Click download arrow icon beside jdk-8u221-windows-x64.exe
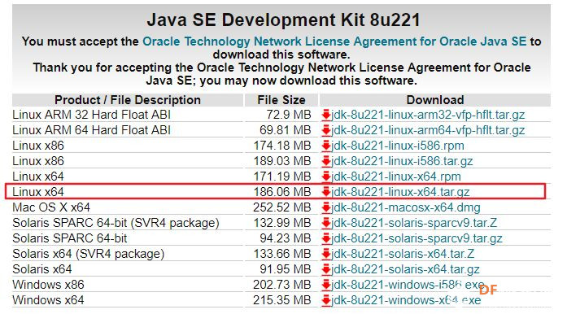The image size is (567, 314). click(x=326, y=300)
